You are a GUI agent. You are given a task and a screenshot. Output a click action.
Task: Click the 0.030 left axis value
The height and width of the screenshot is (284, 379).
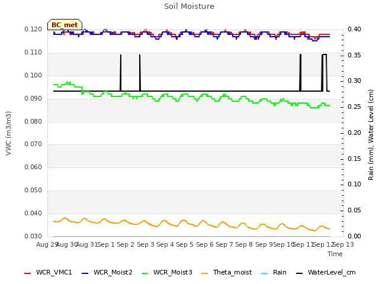(33, 236)
